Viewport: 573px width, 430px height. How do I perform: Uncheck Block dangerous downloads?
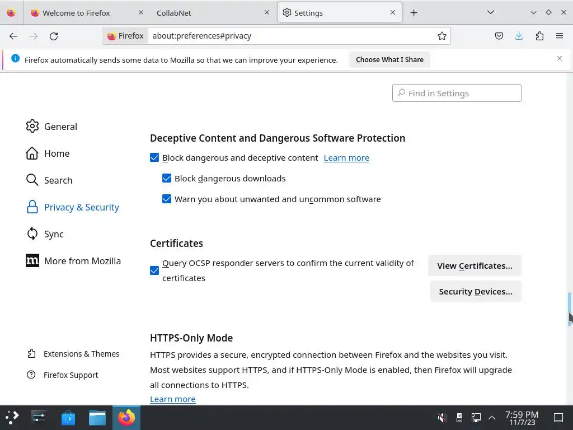[x=167, y=179]
